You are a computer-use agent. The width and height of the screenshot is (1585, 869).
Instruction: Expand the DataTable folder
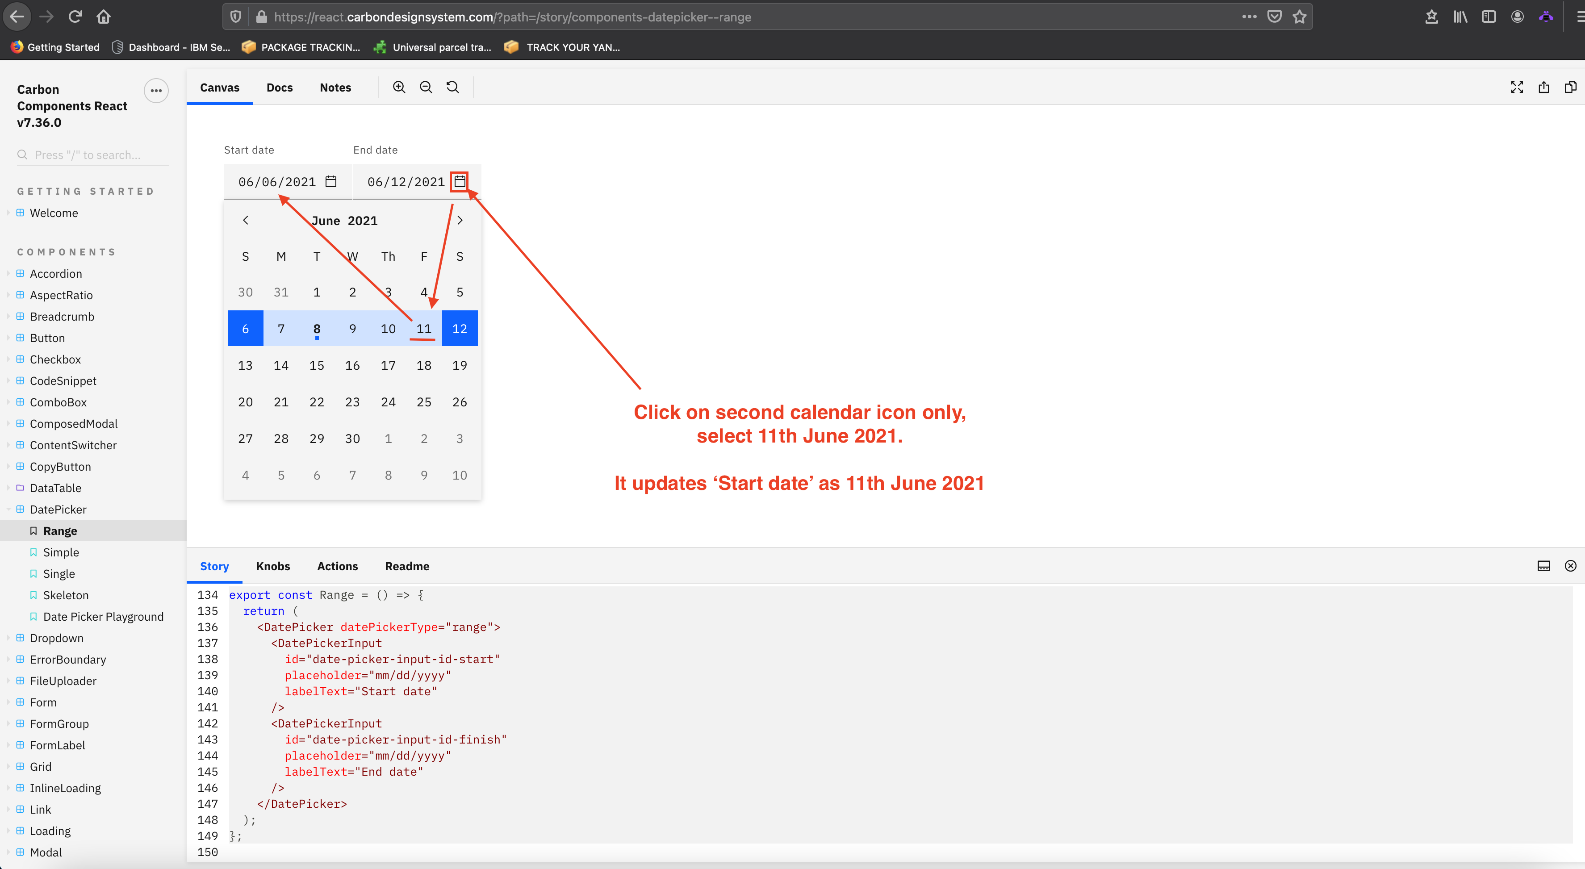tap(55, 488)
